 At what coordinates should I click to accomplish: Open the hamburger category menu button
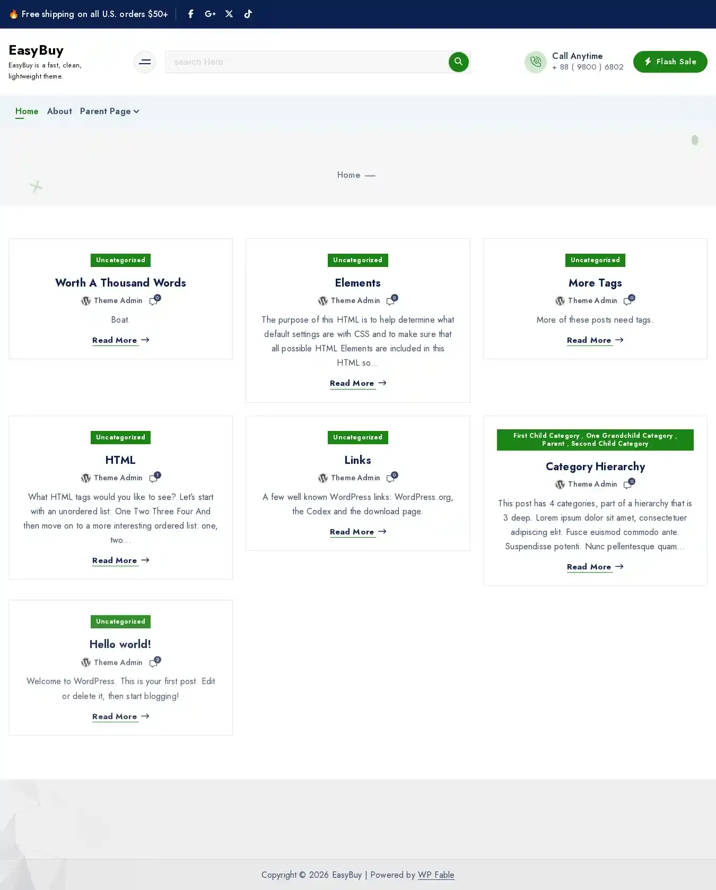tap(145, 62)
